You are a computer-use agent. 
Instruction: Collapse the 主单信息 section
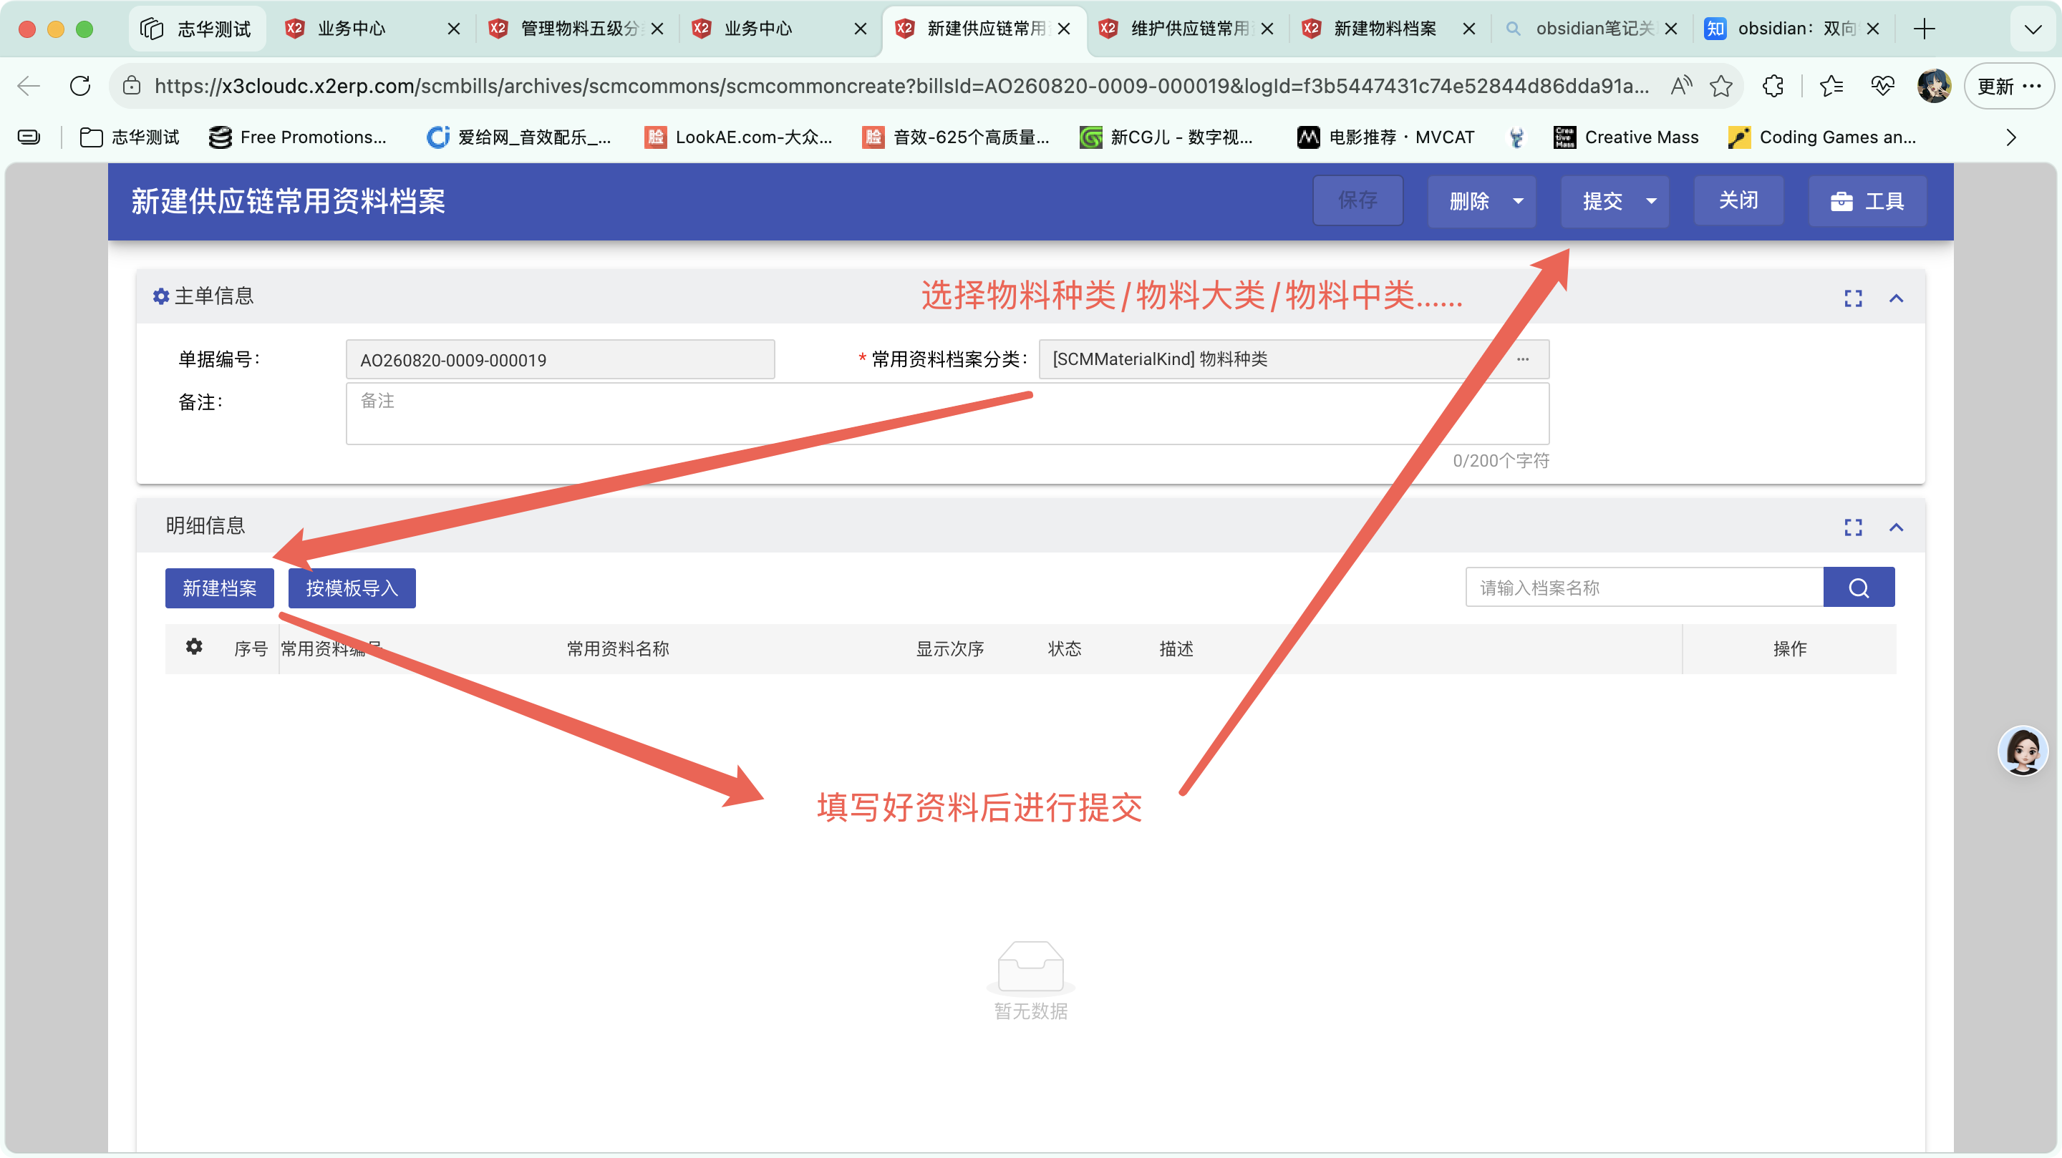pyautogui.click(x=1895, y=298)
